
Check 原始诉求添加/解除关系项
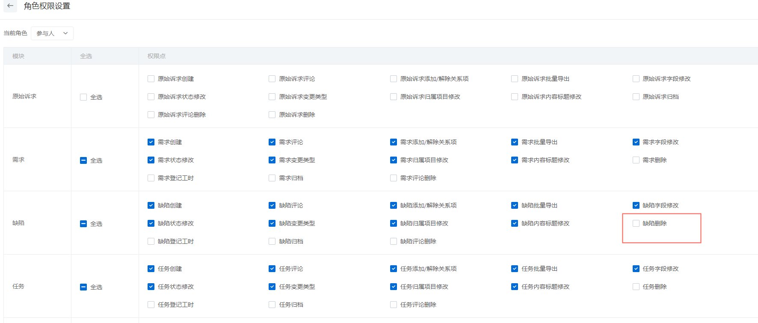point(394,79)
